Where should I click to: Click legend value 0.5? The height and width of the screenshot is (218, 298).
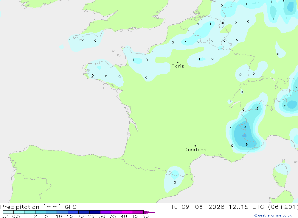click(x=16, y=216)
